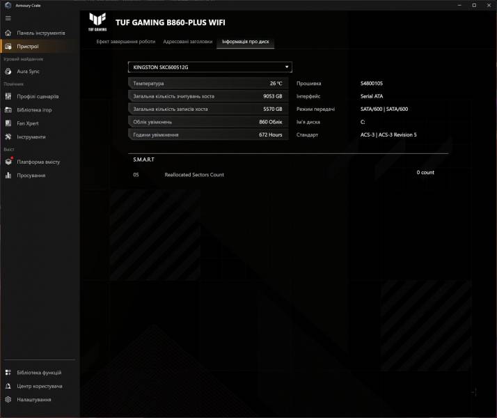The width and height of the screenshot is (497, 418).
Task: Minimize the Armoury Crate window
Action: pos(459,6)
